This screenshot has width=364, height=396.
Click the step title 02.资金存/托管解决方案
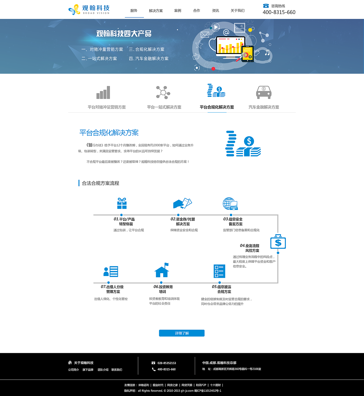point(183,221)
